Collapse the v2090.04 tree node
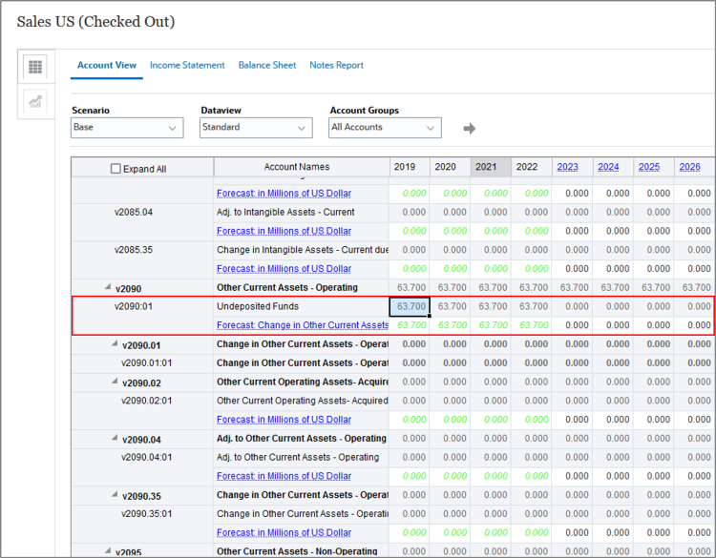 coord(113,439)
